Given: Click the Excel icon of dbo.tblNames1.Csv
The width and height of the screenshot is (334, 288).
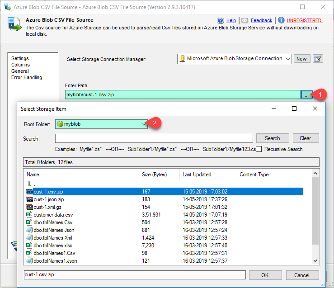Looking at the screenshot, I should pyautogui.click(x=29, y=253).
